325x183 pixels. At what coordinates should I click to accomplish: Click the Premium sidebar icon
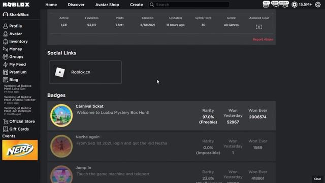(6, 72)
